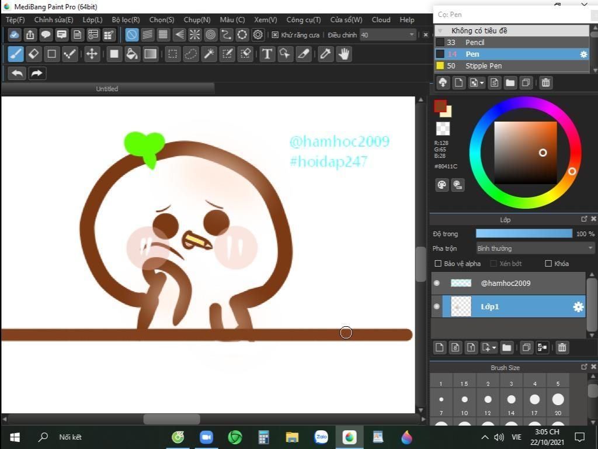
Task: Open the Pha trộn blend mode dropdown
Action: pyautogui.click(x=536, y=248)
